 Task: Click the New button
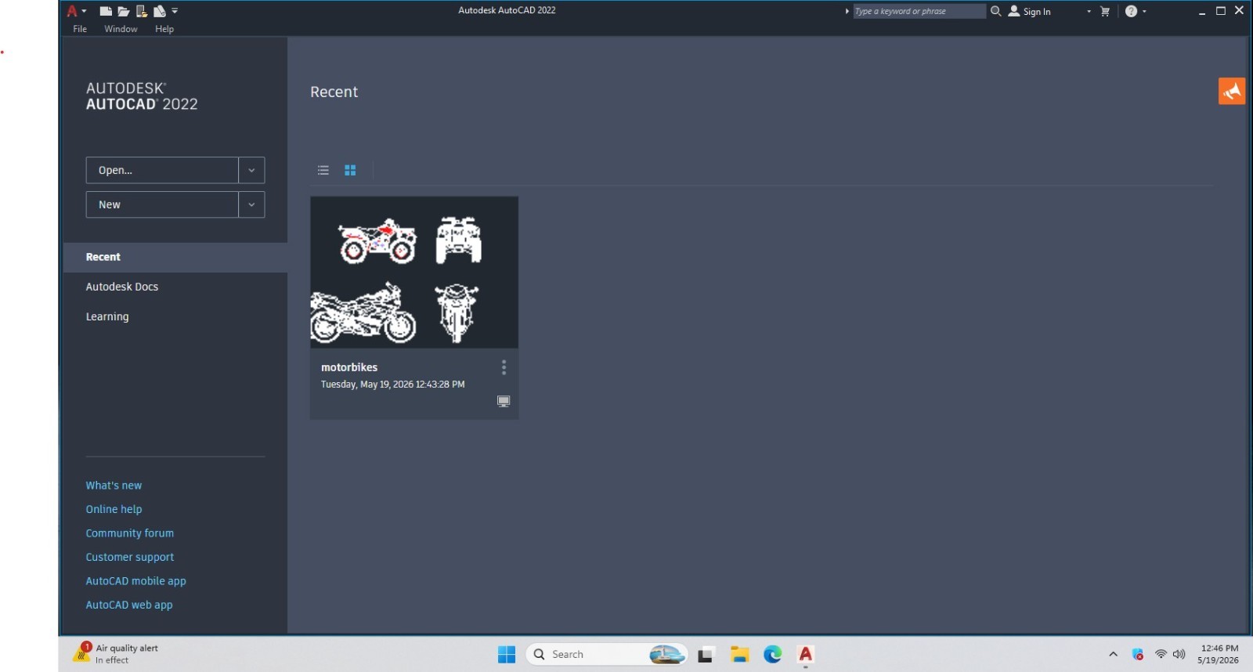point(162,204)
